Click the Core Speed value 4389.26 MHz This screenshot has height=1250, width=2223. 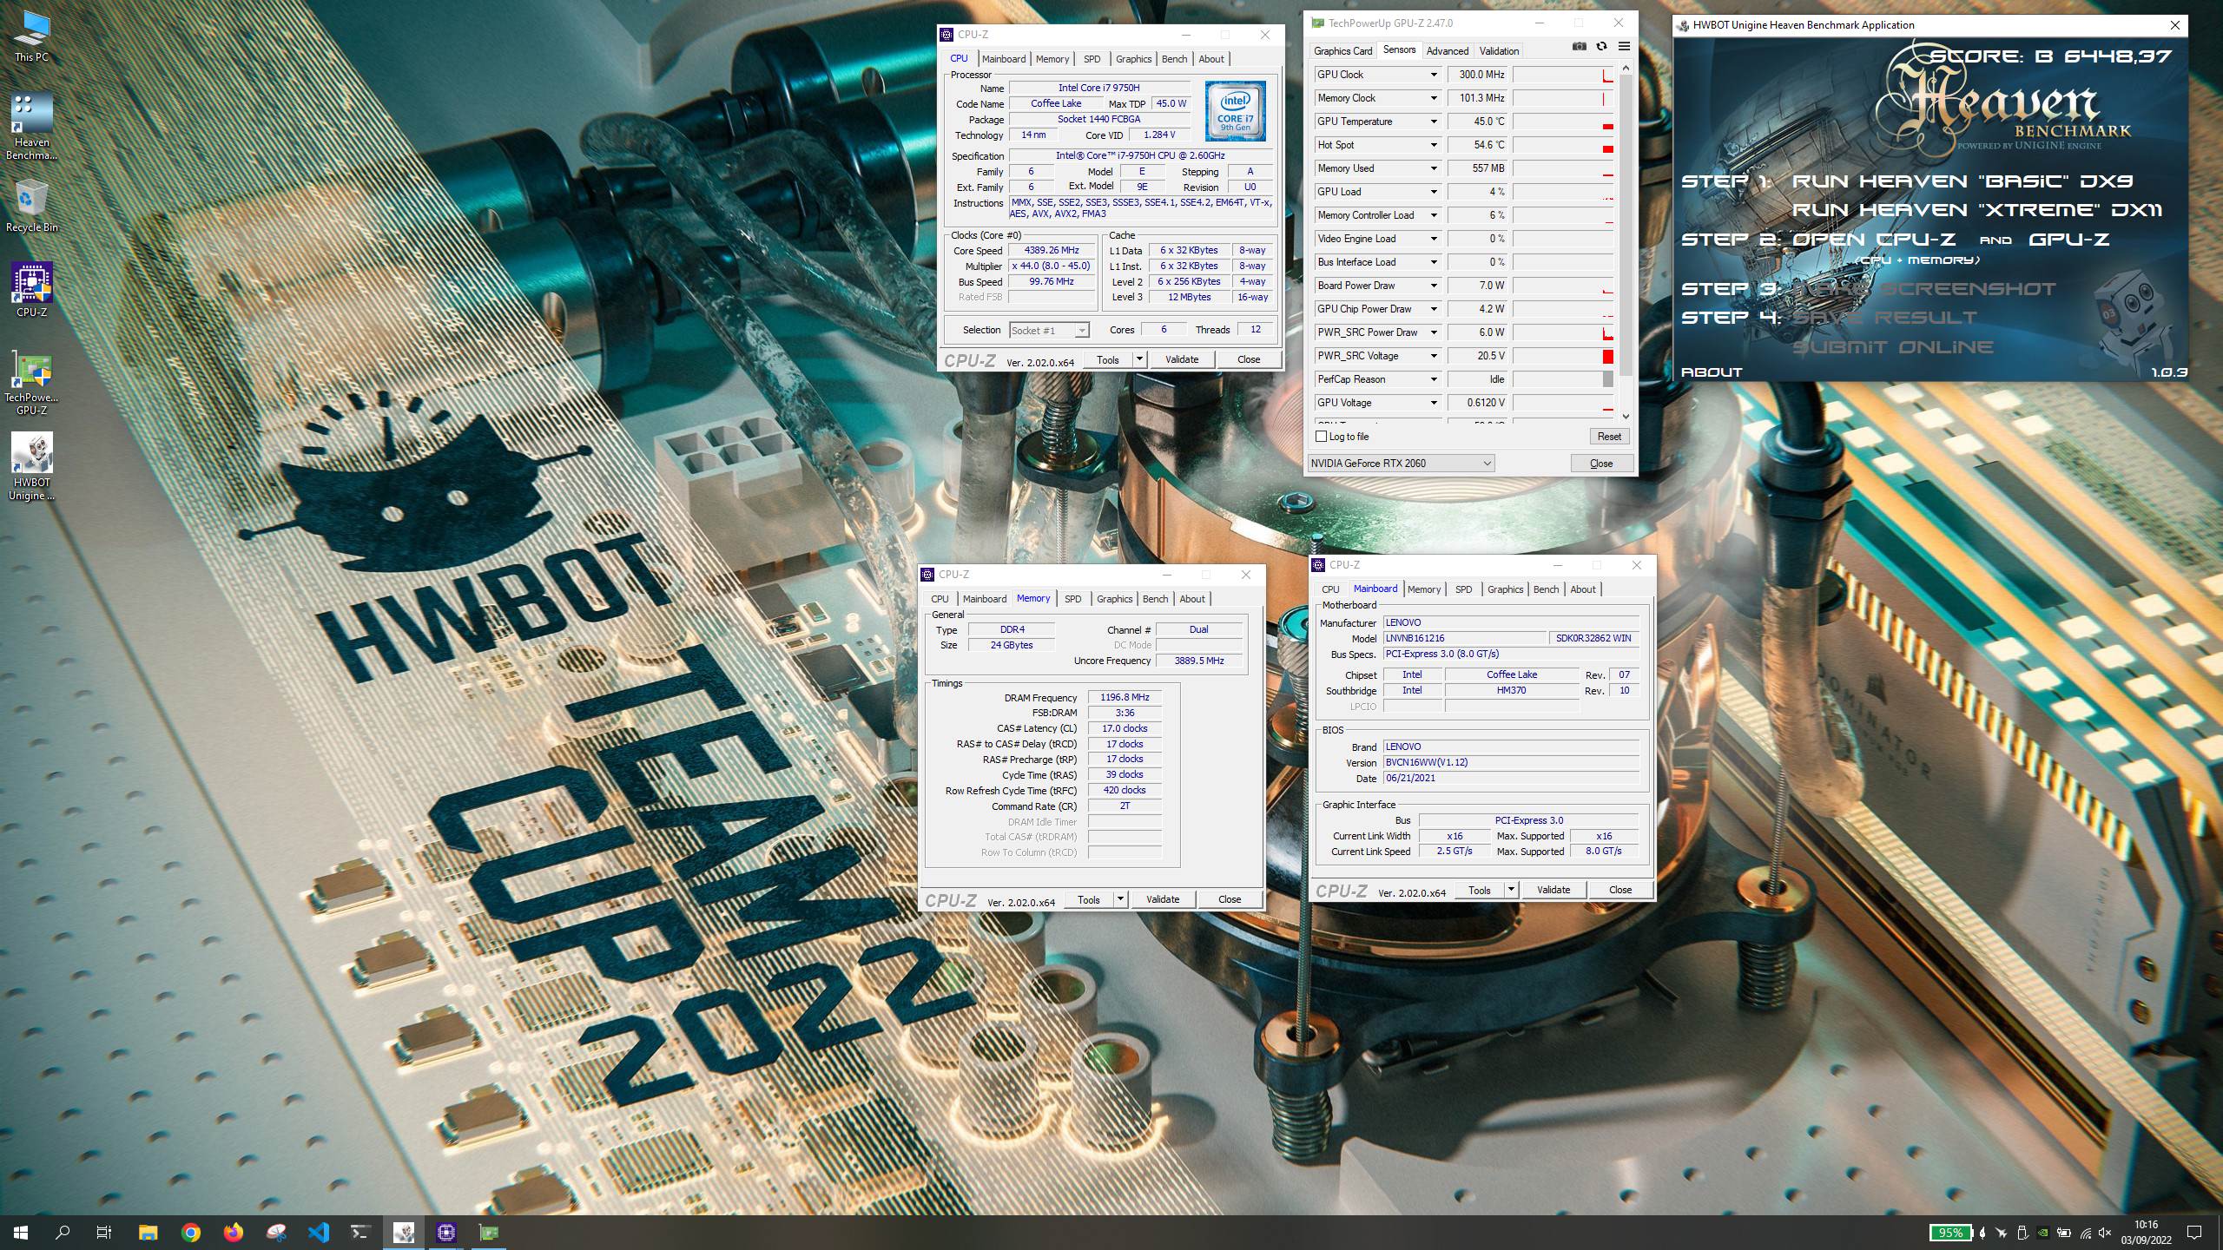(x=1052, y=250)
